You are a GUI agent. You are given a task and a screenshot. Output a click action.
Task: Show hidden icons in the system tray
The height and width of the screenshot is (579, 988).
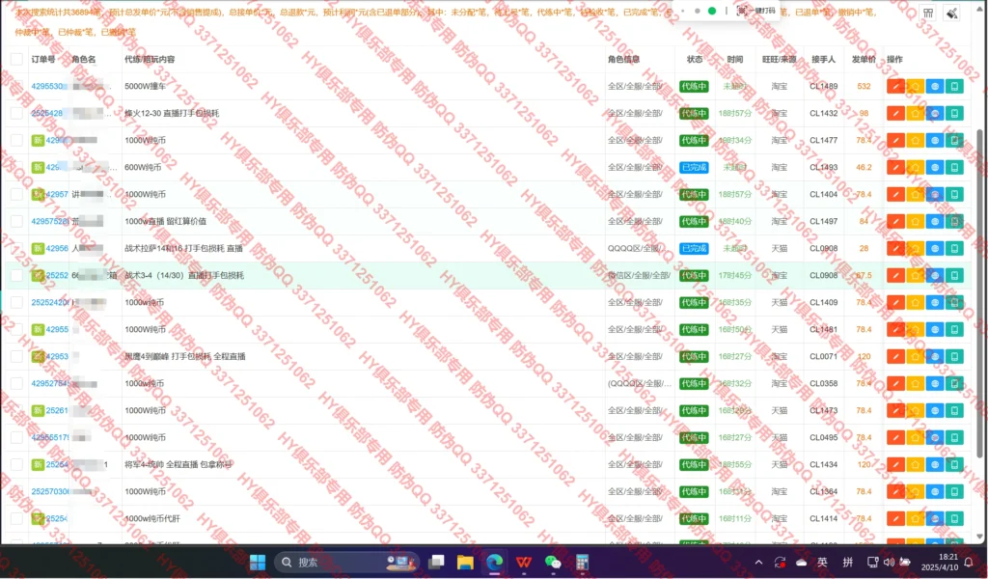click(758, 562)
